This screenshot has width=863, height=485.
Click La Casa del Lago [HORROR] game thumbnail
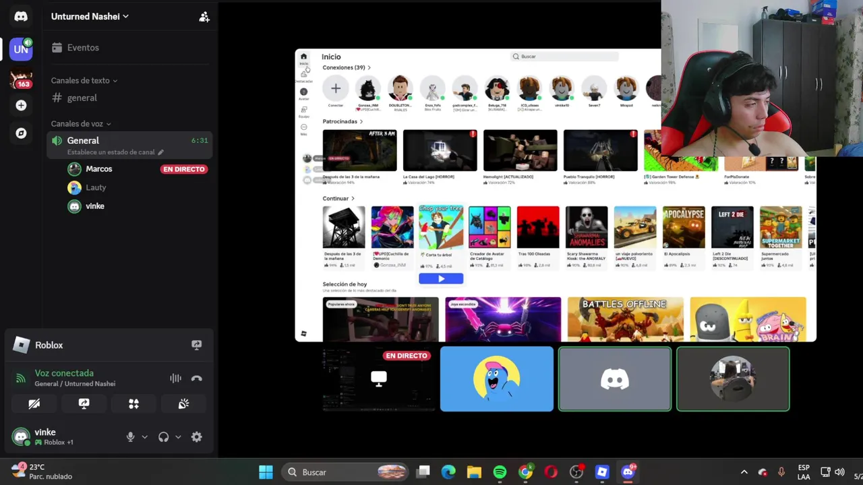[x=440, y=151]
